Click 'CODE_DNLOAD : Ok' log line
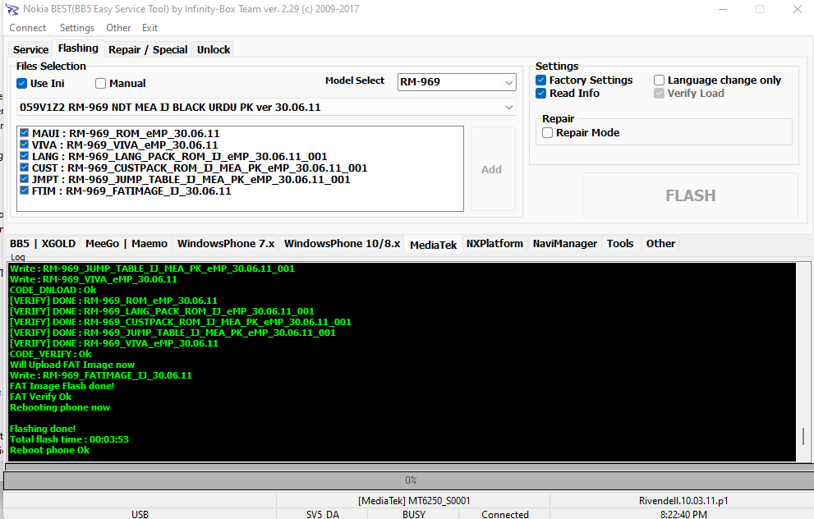The width and height of the screenshot is (814, 519). 53,290
